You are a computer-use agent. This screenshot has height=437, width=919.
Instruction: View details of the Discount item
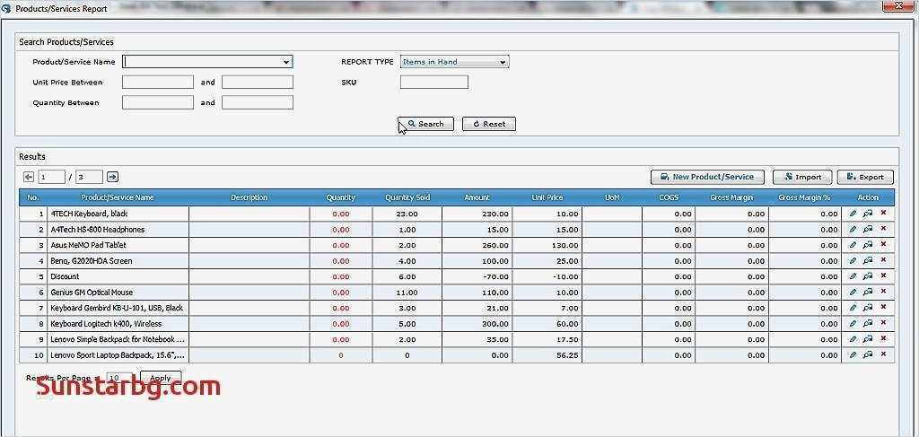[x=868, y=276]
